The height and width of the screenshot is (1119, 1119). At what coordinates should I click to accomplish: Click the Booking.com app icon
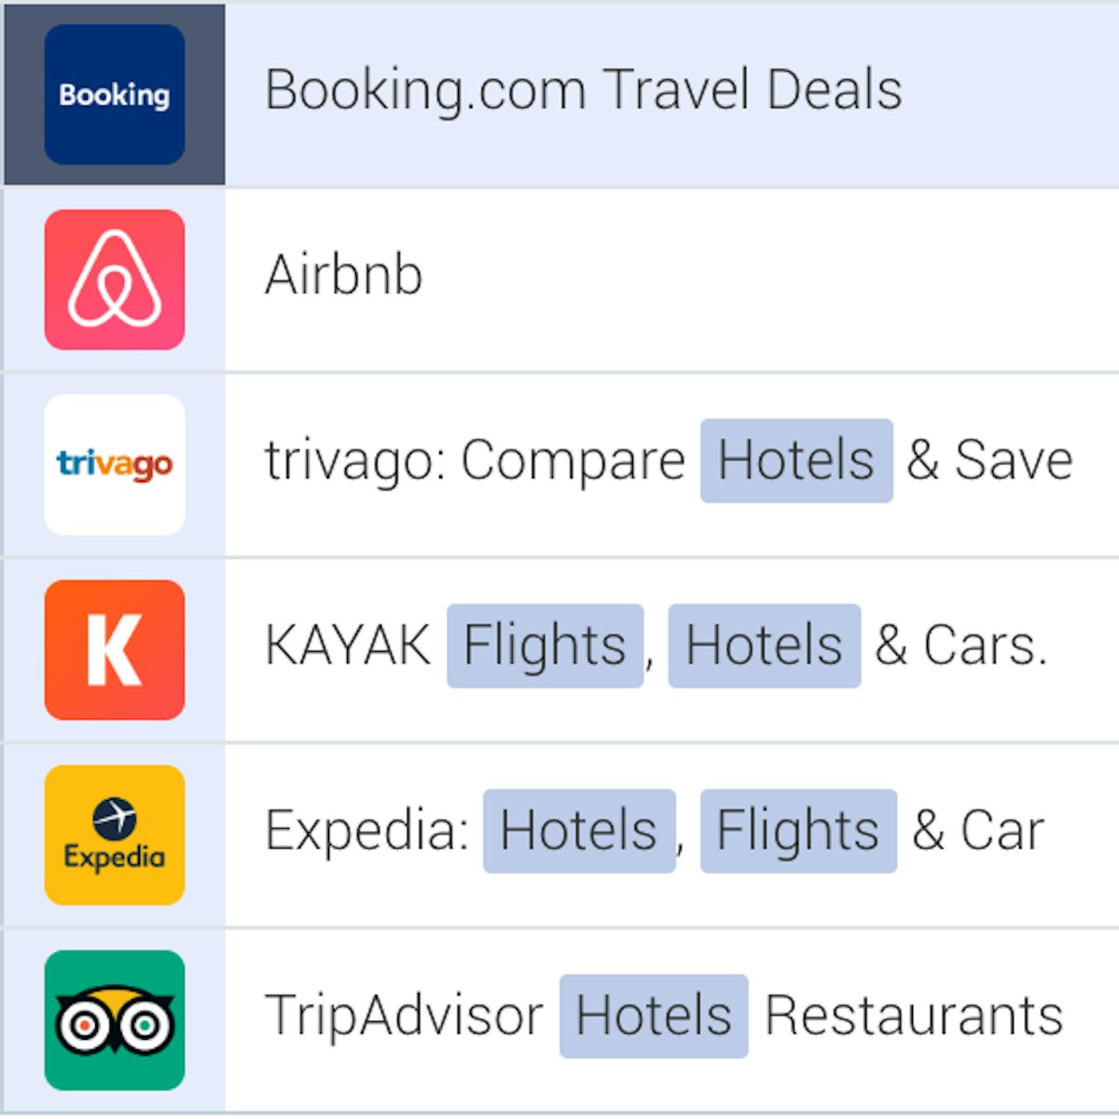(x=115, y=95)
